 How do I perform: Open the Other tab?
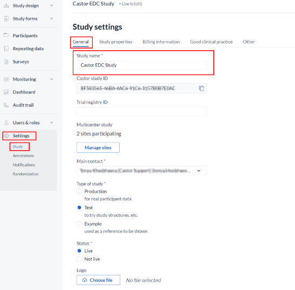249,42
